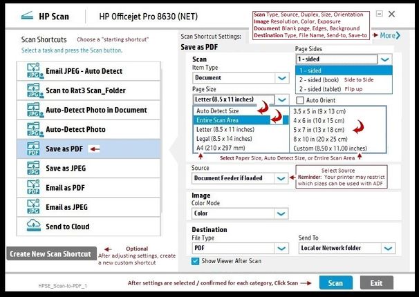Enable the Auto Orient checkbox
Image resolution: width=419 pixels, height=297 pixels.
pyautogui.click(x=300, y=100)
